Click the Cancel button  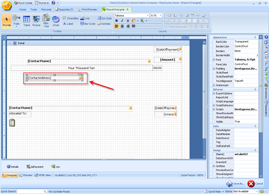pos(255,184)
